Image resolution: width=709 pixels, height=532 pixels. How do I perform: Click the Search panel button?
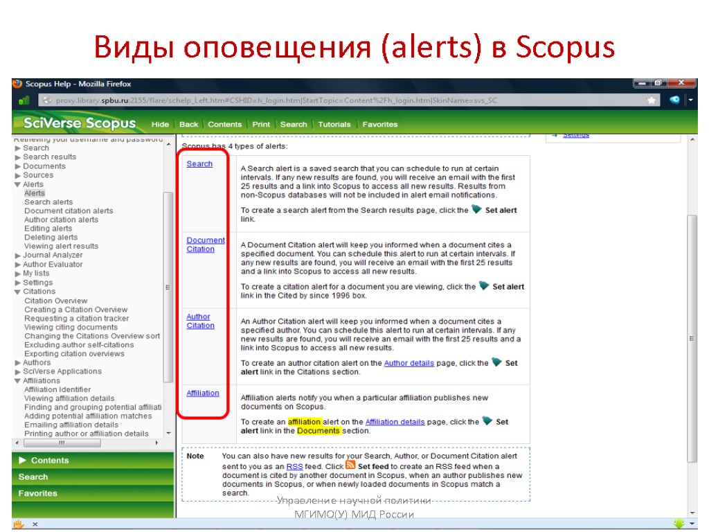[x=93, y=477]
